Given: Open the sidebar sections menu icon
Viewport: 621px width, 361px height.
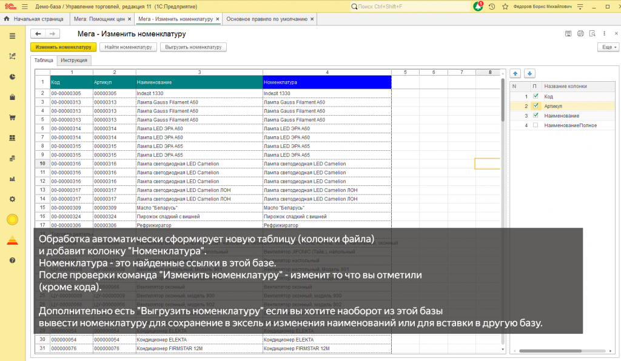Looking at the screenshot, I should coord(13,36).
